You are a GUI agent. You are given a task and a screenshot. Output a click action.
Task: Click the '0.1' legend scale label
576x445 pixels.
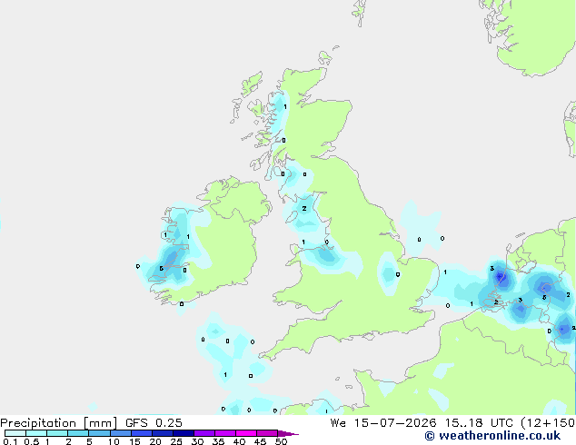(x=10, y=441)
